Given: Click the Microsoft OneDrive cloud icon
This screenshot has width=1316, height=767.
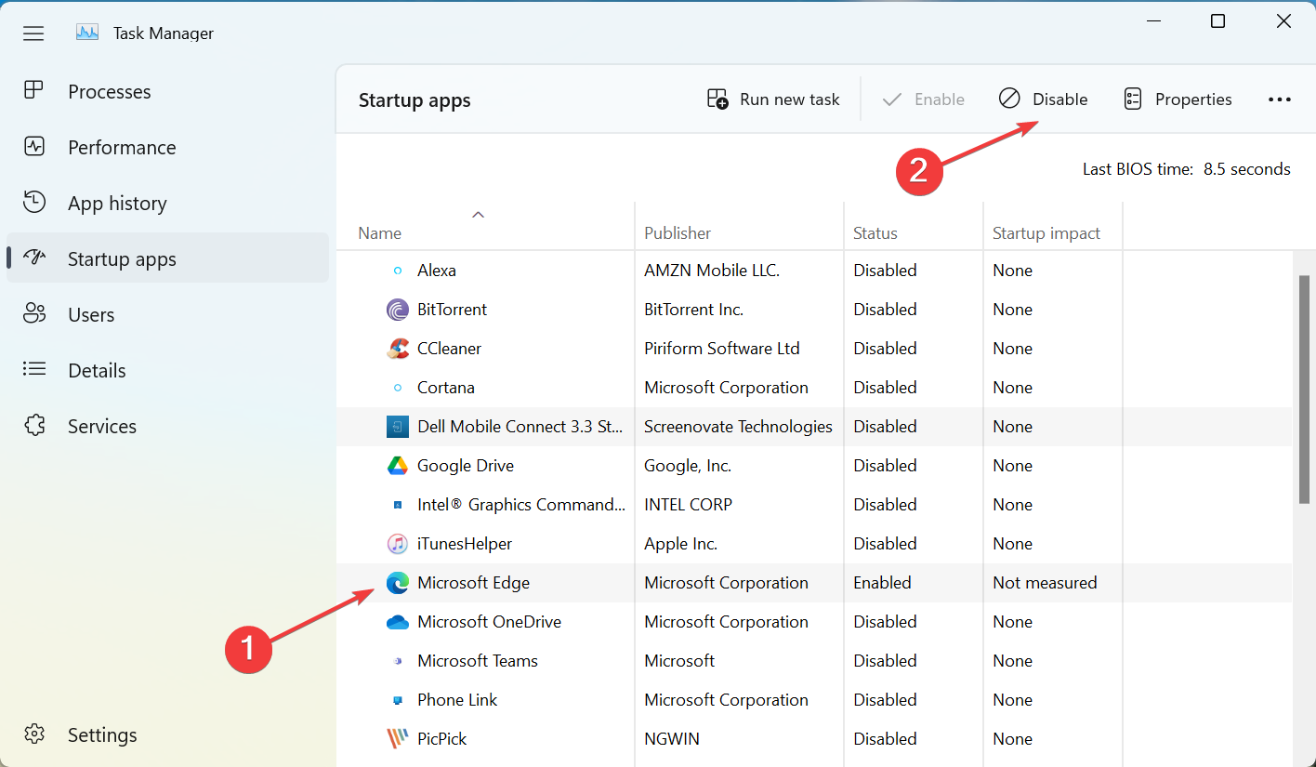Looking at the screenshot, I should coord(398,622).
